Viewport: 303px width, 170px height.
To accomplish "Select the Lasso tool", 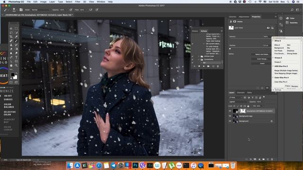I will click(11, 33).
